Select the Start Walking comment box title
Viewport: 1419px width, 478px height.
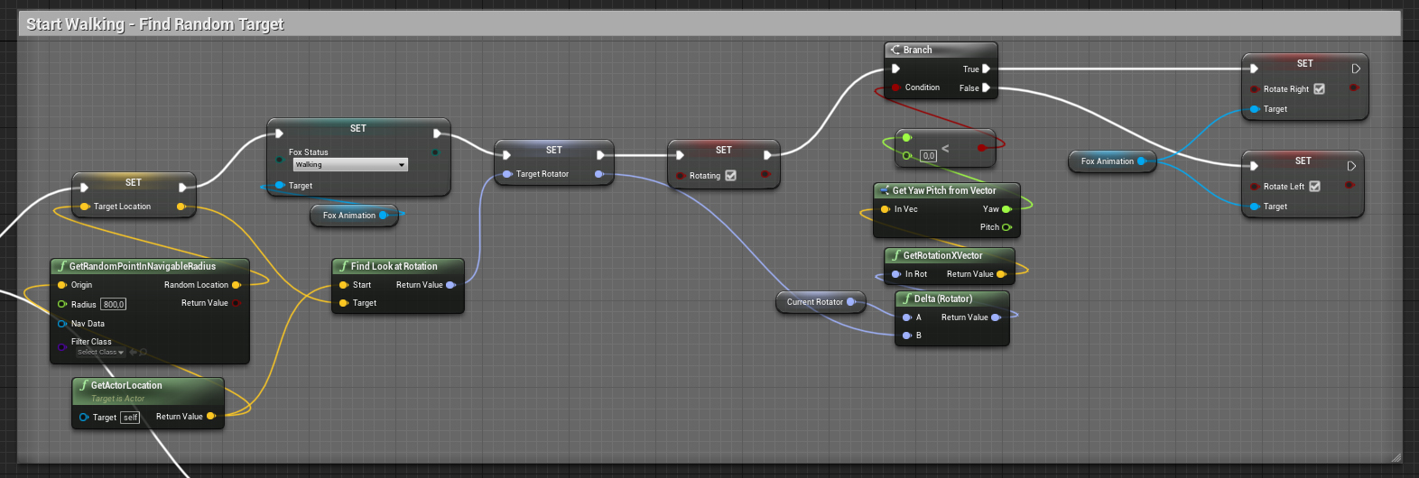155,24
